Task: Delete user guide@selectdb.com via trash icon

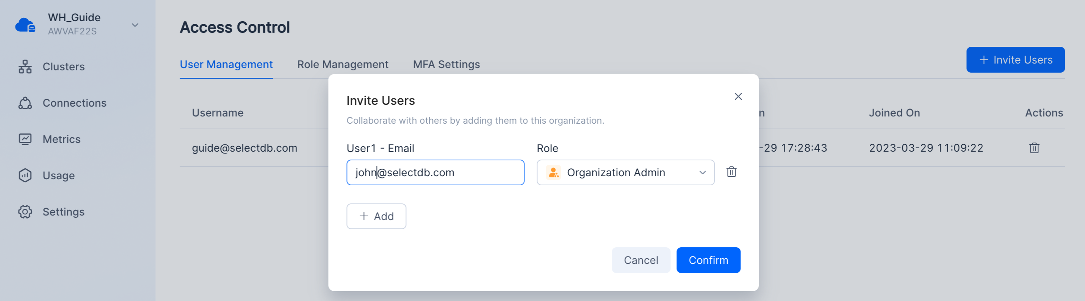Action: 1033,148
